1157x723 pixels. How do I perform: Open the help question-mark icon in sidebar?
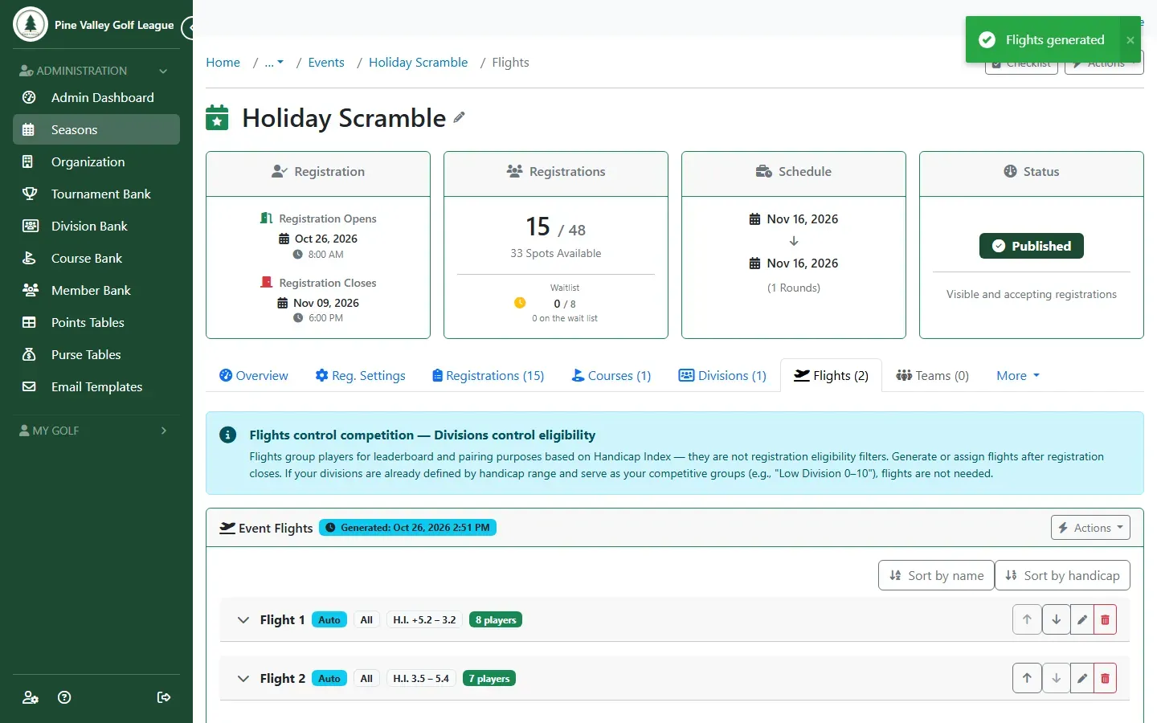[65, 697]
